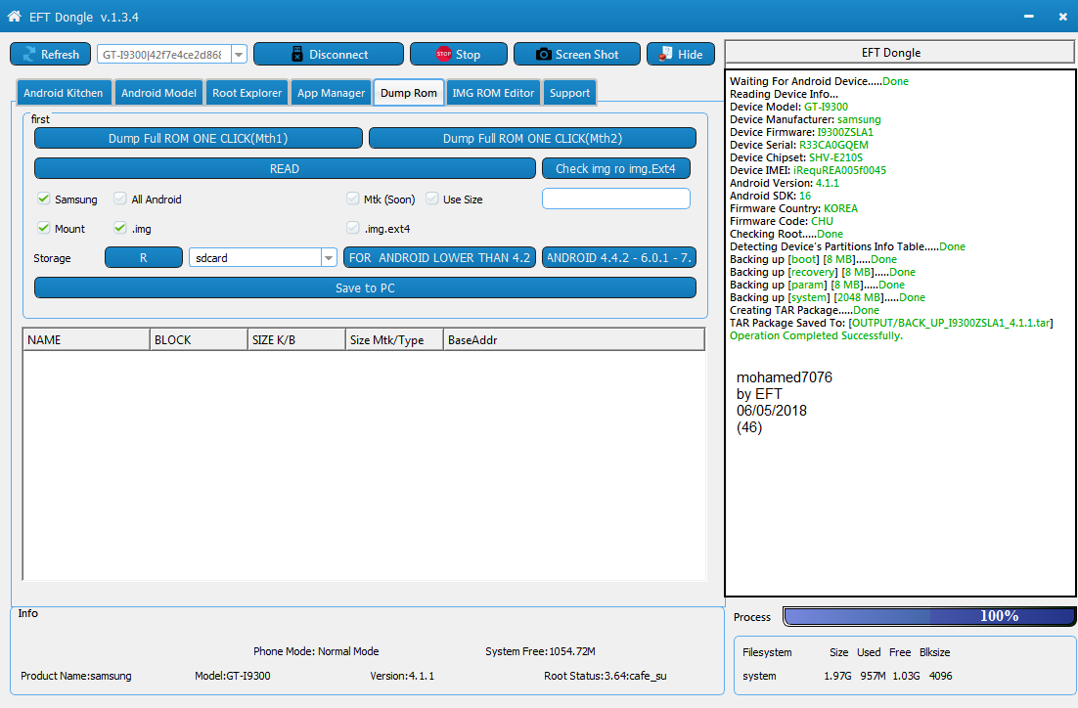Open the Support tab
Screen dimensions: 1078x708
pos(569,93)
